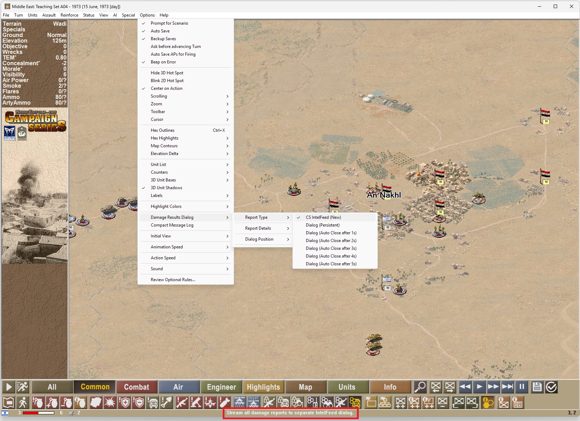580x421 pixels.
Task: Click the smoke cloud icon
Action: pyautogui.click(x=95, y=402)
